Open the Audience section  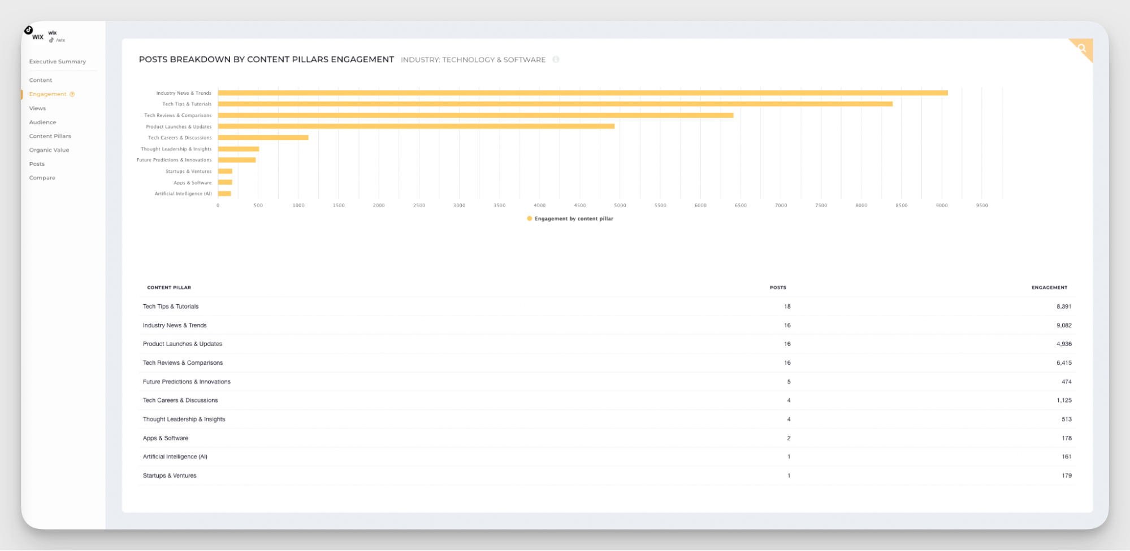click(42, 122)
